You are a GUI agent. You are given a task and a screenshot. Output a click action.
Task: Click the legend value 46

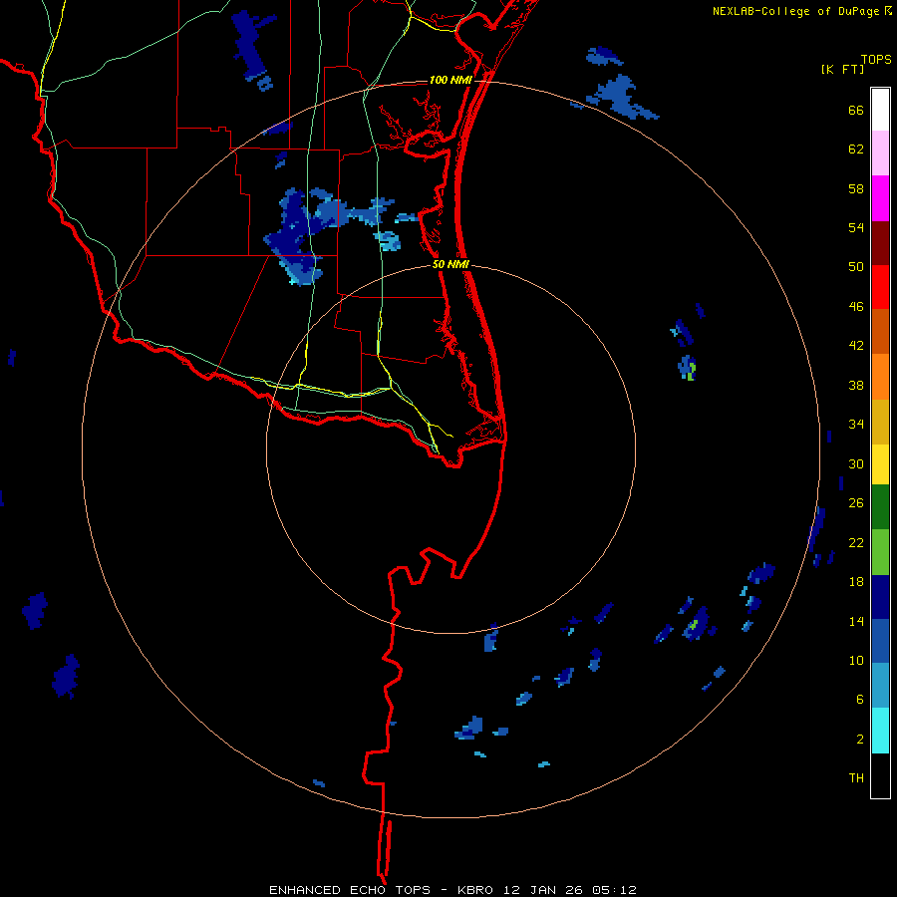(856, 306)
